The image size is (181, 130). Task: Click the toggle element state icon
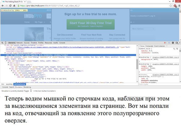coord(177,49)
